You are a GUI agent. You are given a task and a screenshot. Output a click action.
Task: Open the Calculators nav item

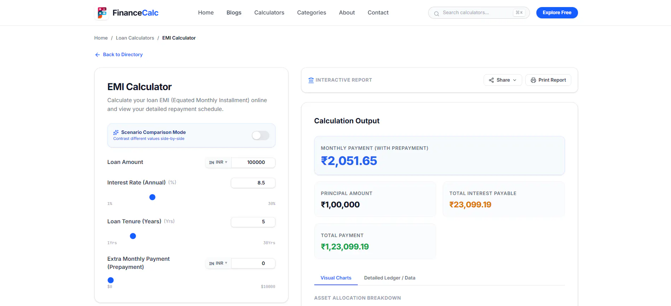pos(269,13)
